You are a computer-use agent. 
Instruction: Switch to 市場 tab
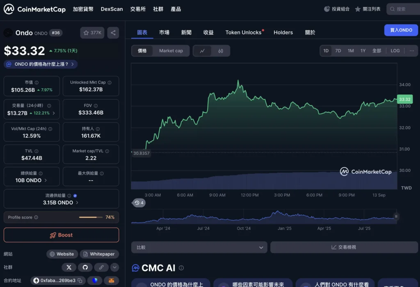(164, 32)
